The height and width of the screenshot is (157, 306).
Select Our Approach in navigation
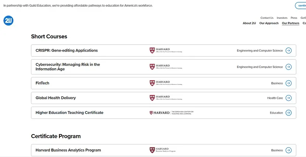(269, 23)
